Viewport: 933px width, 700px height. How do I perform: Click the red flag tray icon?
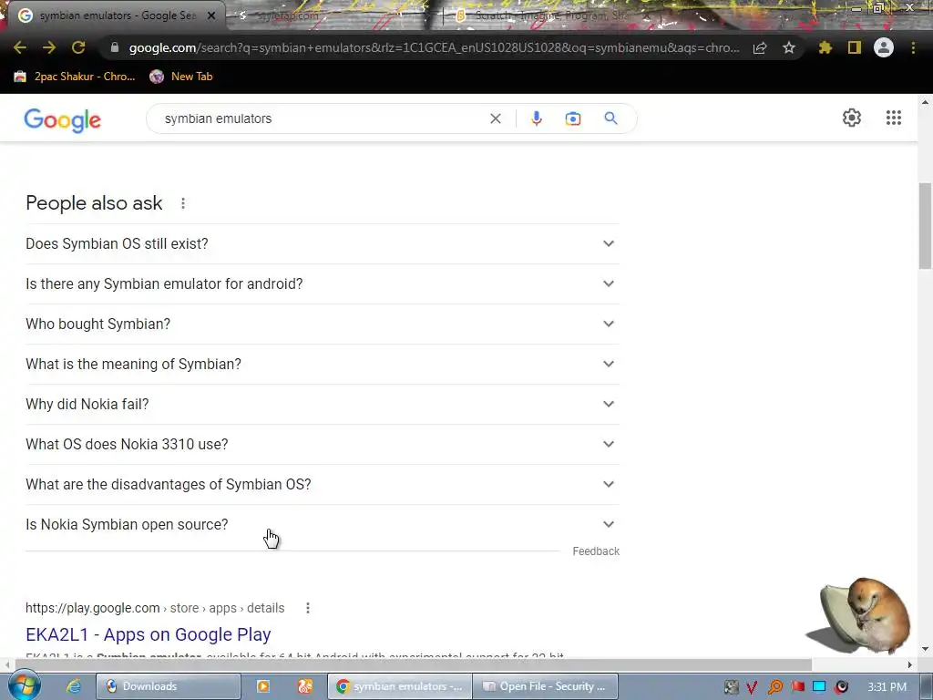click(x=798, y=686)
